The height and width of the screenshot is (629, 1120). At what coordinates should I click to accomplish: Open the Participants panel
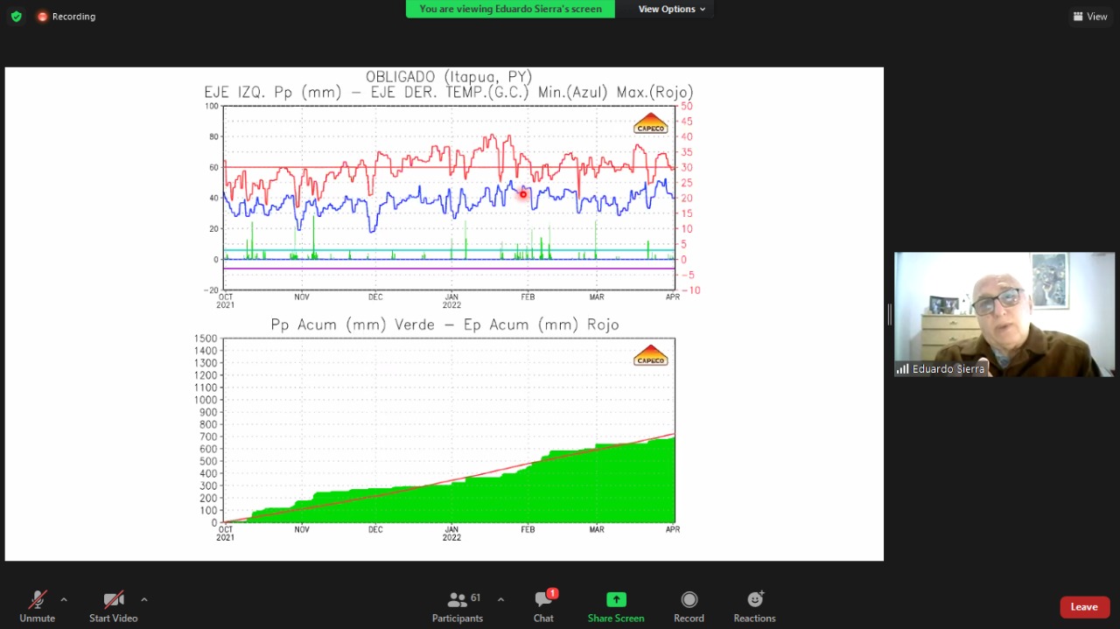point(457,606)
